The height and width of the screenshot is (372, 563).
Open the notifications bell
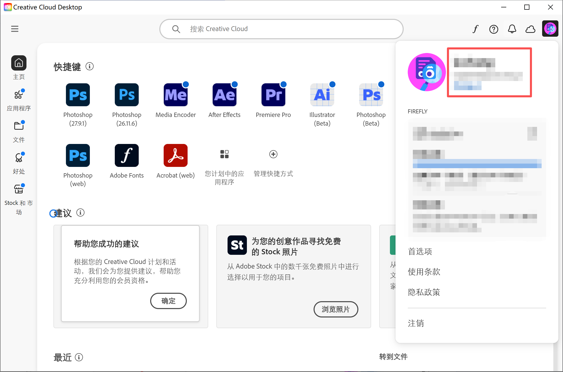512,29
